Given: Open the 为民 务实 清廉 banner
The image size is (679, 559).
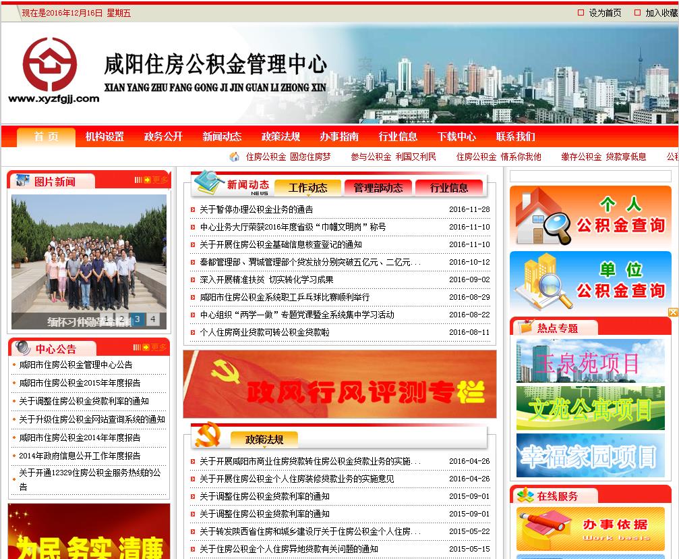Looking at the screenshot, I should (89, 531).
